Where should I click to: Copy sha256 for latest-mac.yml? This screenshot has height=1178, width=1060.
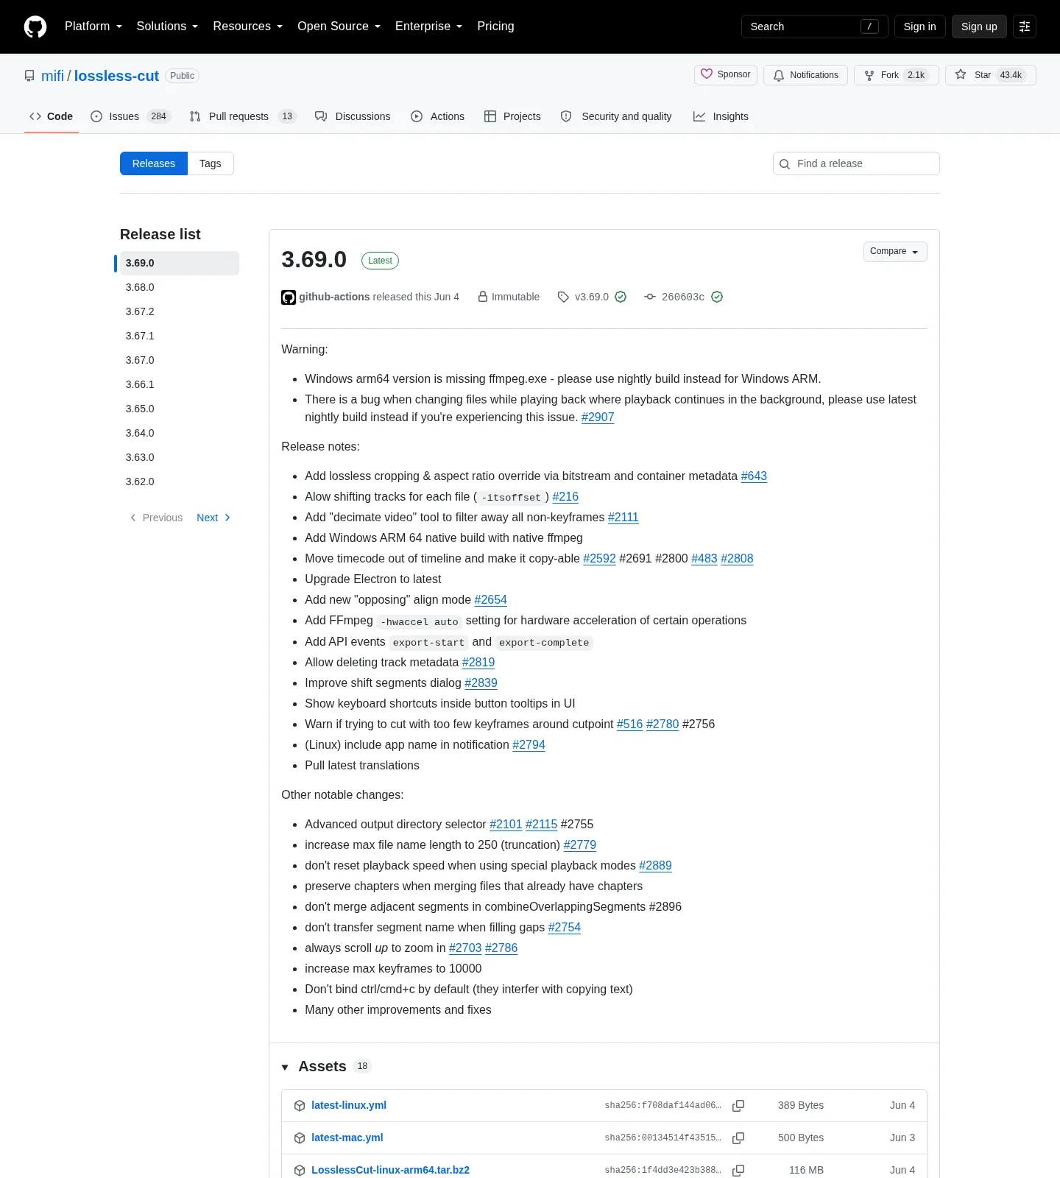tap(738, 1138)
